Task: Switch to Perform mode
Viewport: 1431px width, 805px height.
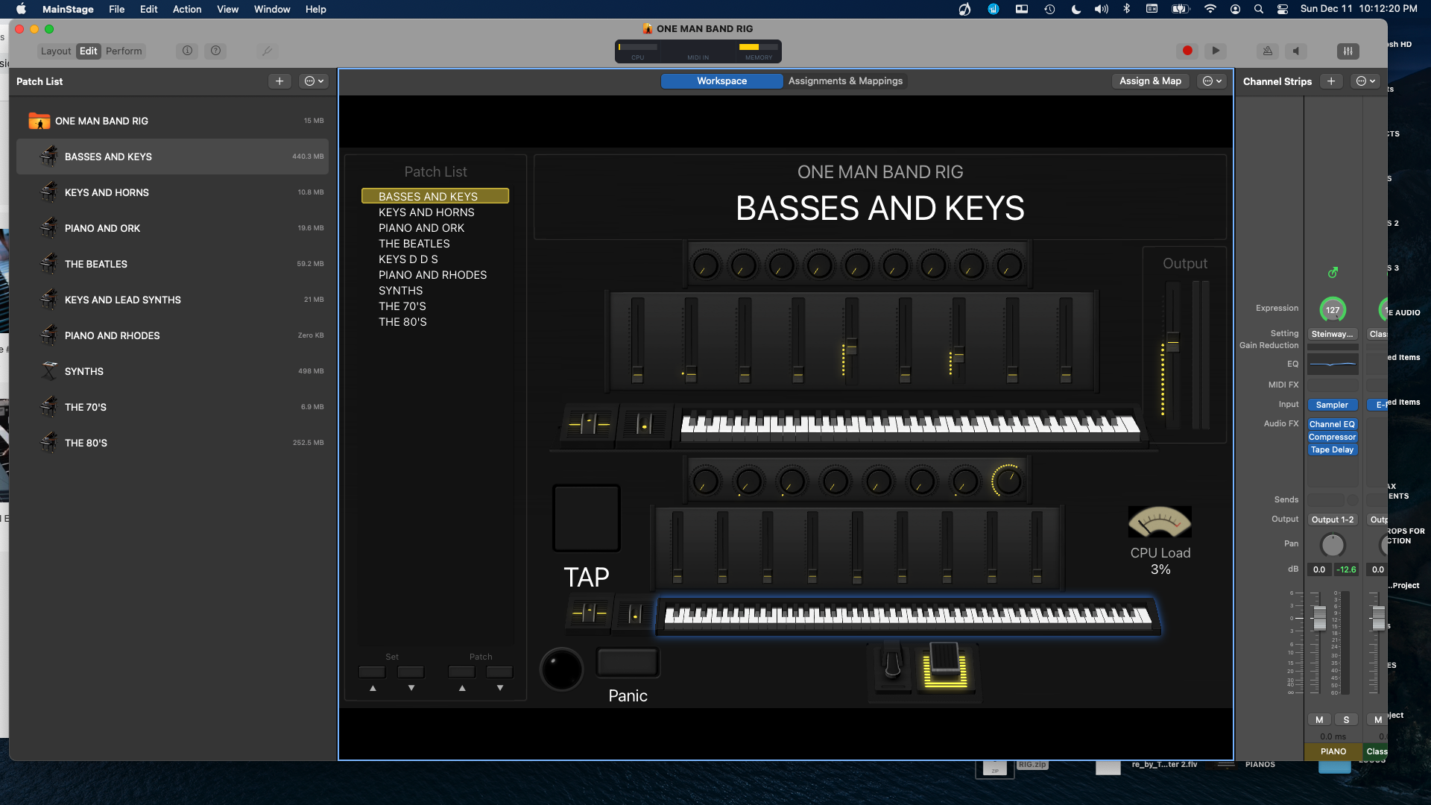Action: pos(124,51)
